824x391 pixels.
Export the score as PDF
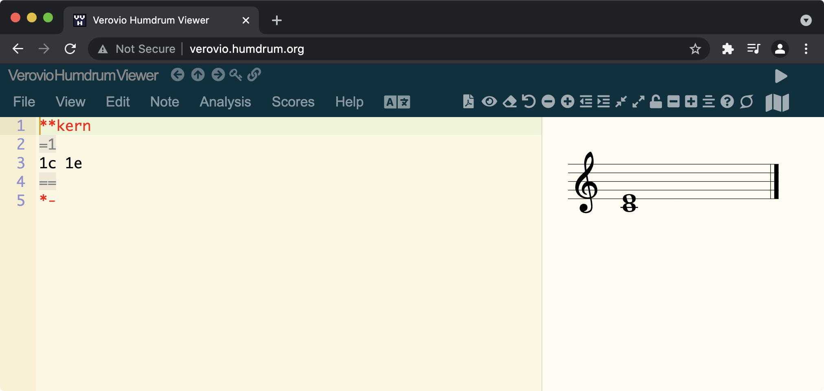(469, 102)
